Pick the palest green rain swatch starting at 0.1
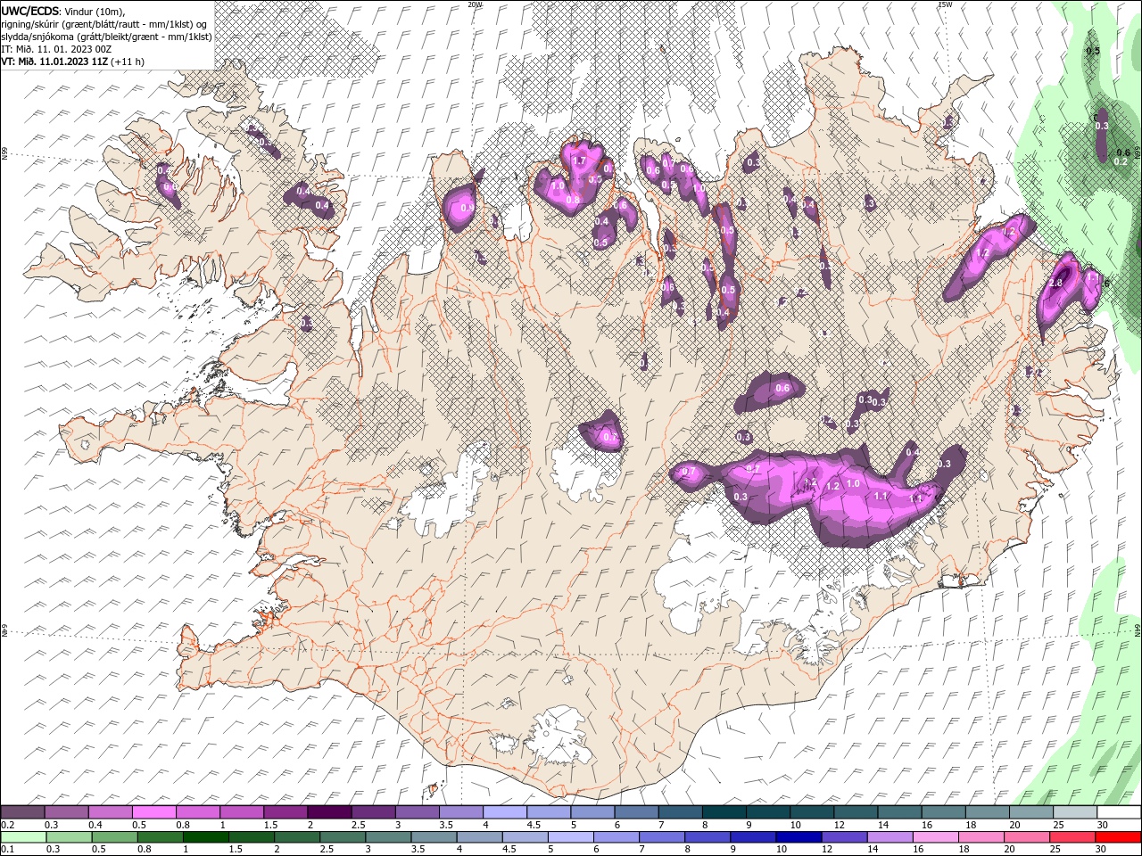Screen dimensions: 1142x856 (x=23, y=837)
